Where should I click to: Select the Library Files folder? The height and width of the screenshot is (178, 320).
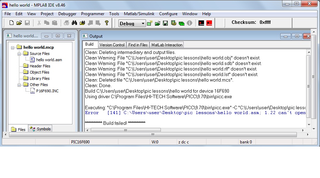pos(40,78)
